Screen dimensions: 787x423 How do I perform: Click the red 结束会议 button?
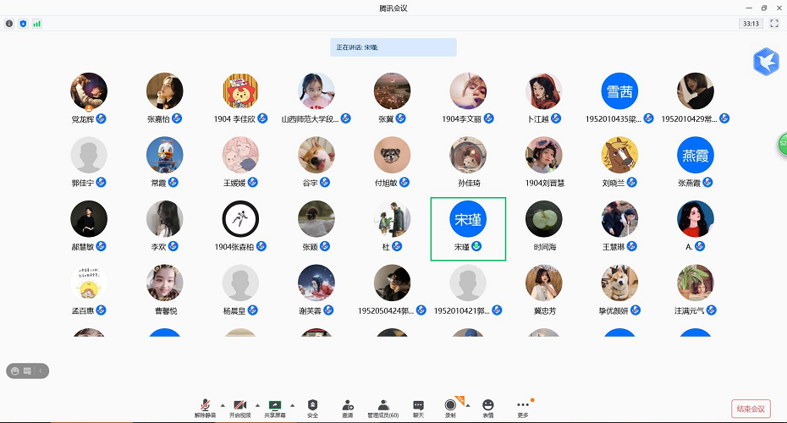(751, 409)
